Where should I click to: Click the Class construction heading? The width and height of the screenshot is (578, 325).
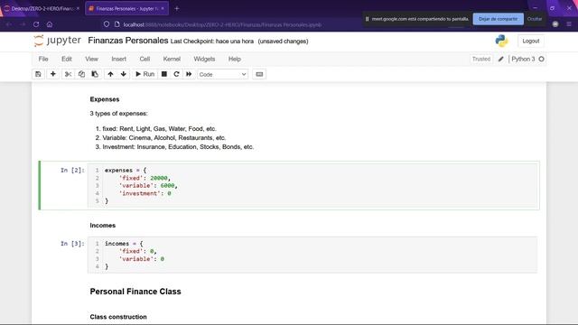pos(118,317)
